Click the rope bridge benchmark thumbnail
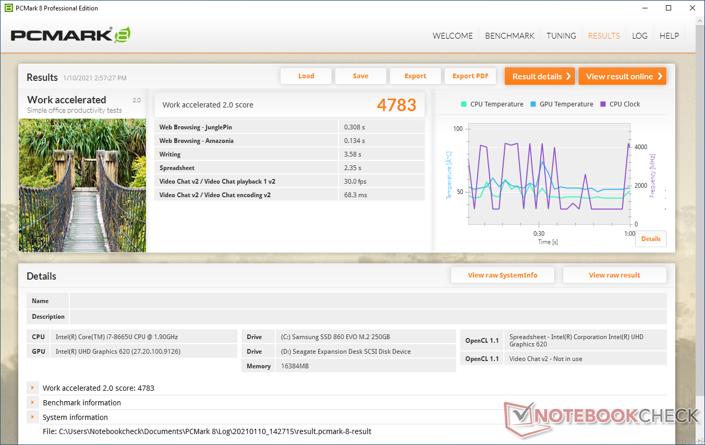The width and height of the screenshot is (705, 445). tap(82, 185)
